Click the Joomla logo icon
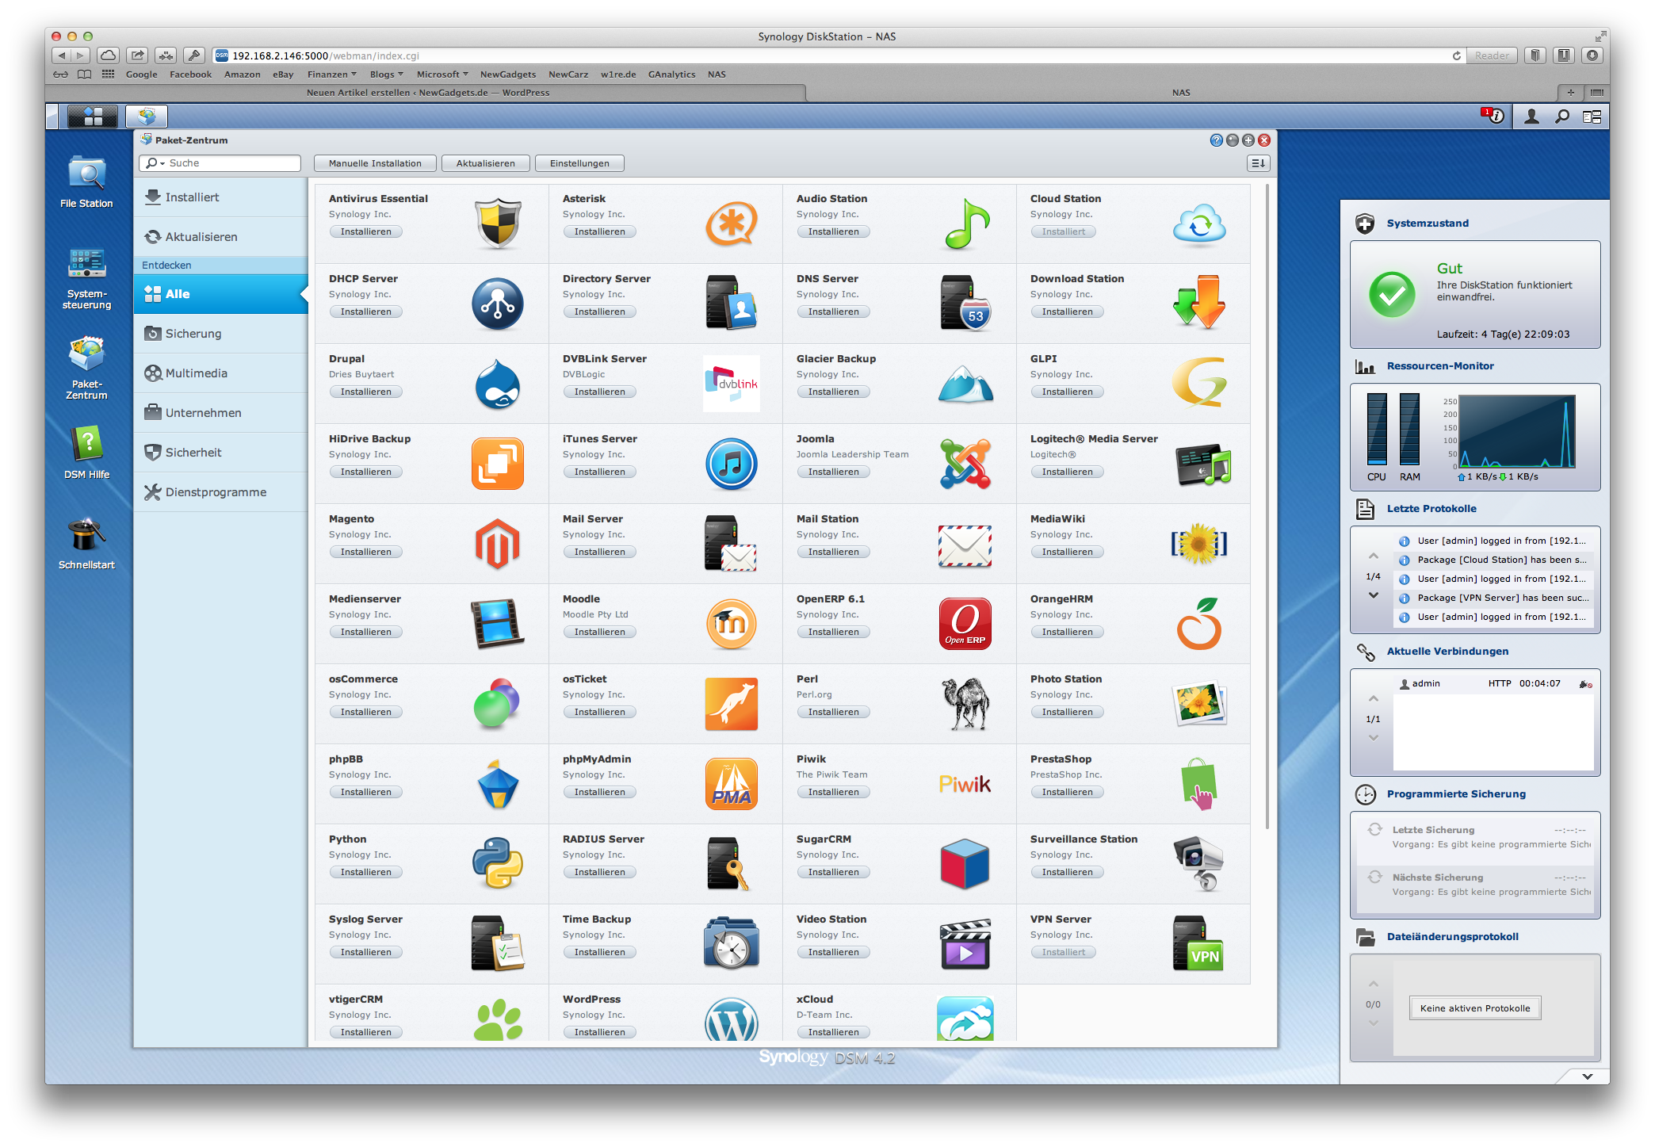Image resolution: width=1655 pixels, height=1147 pixels. pos(965,464)
